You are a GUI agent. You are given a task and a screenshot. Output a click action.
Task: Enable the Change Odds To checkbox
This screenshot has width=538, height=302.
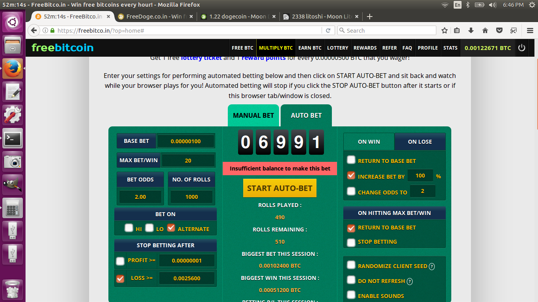351,191
